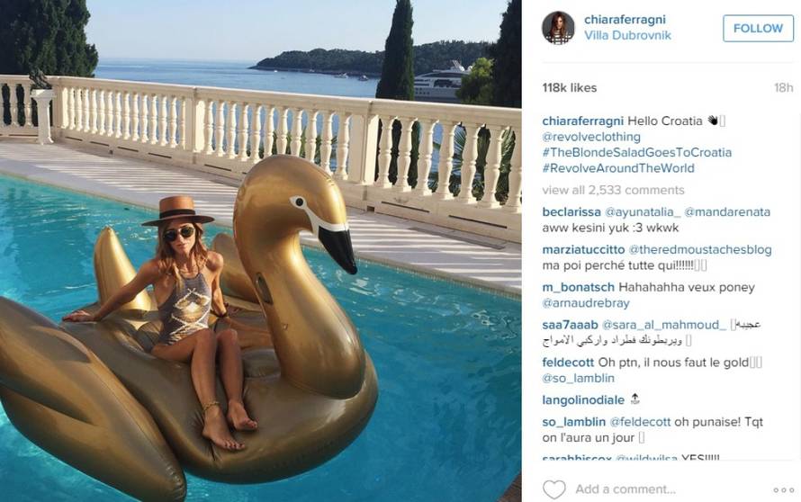Open beclarissa commenter profile
801x502 pixels.
click(x=571, y=212)
